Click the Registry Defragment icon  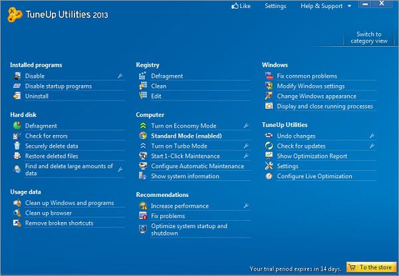tap(143, 76)
